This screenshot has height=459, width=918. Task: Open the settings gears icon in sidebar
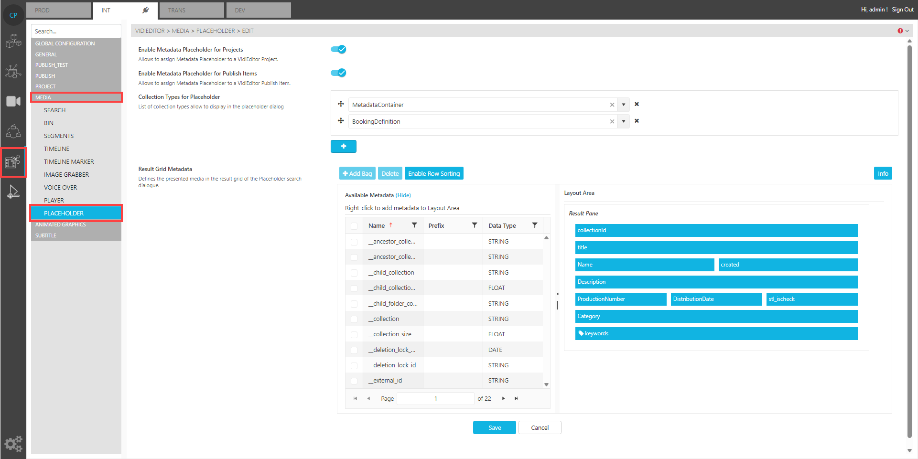pyautogui.click(x=13, y=444)
